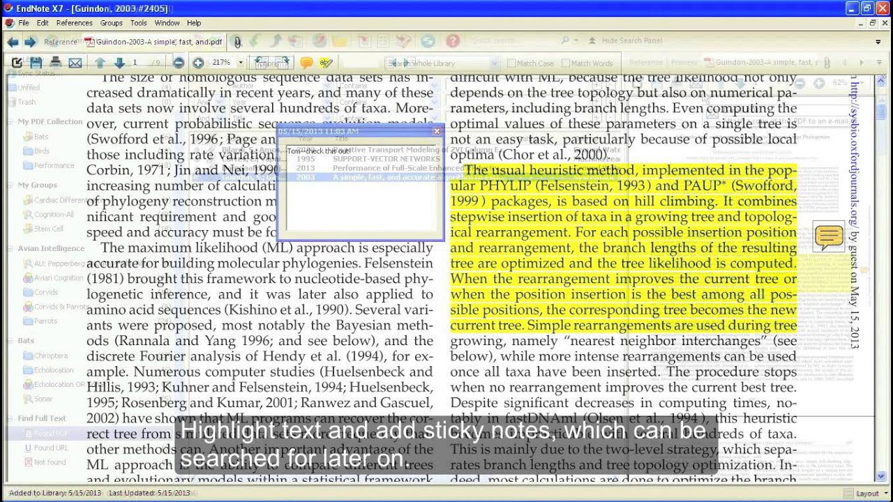Rotate PDF counter-clockwise icon
The height and width of the screenshot is (502, 893).
click(x=262, y=63)
